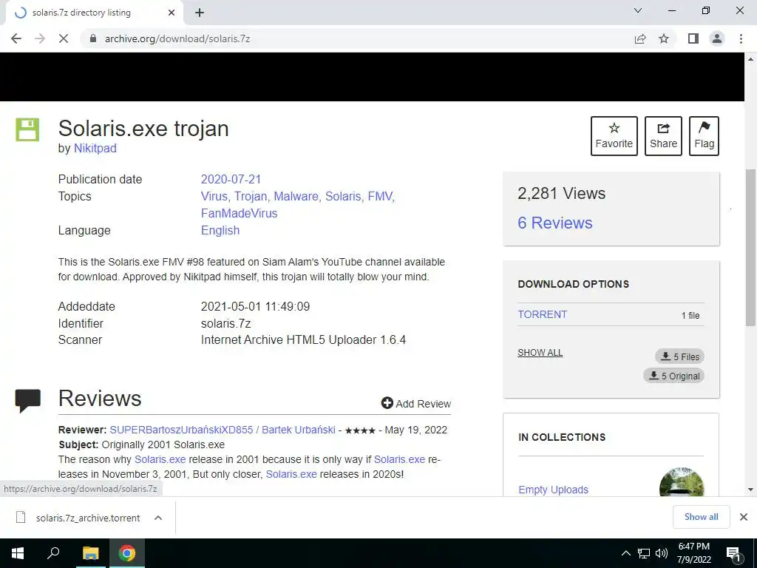Click identifier value 'solaris.7z'
The width and height of the screenshot is (757, 568).
pyautogui.click(x=225, y=323)
